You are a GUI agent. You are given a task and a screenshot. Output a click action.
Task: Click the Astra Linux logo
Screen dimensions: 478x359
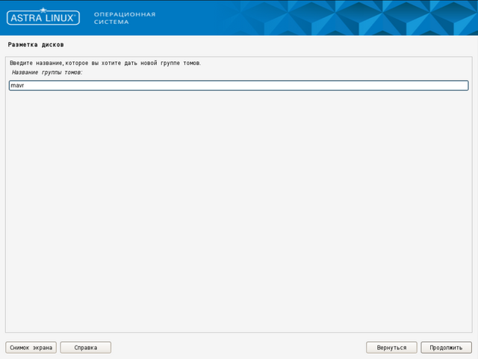(43, 18)
